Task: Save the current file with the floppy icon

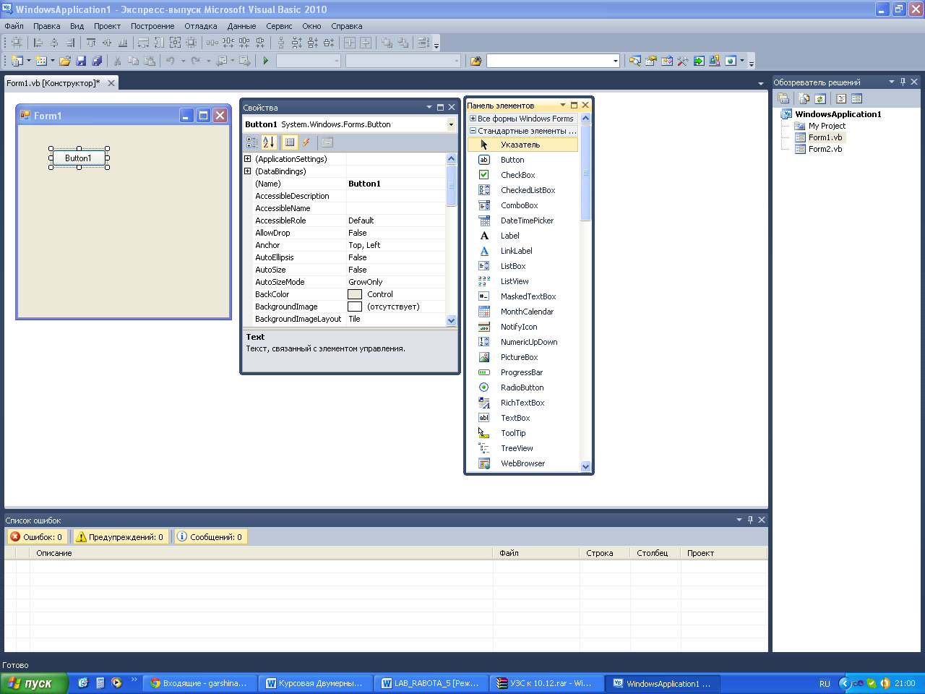Action: tap(81, 61)
